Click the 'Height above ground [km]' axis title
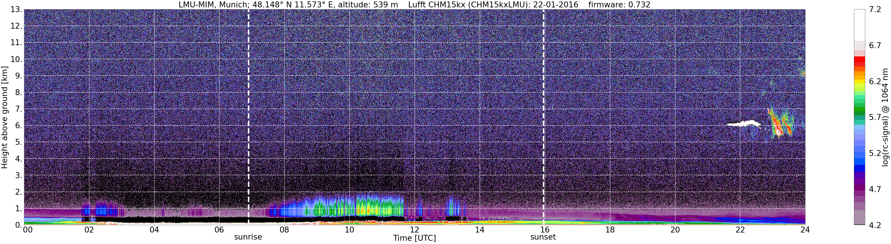 pyautogui.click(x=4, y=117)
